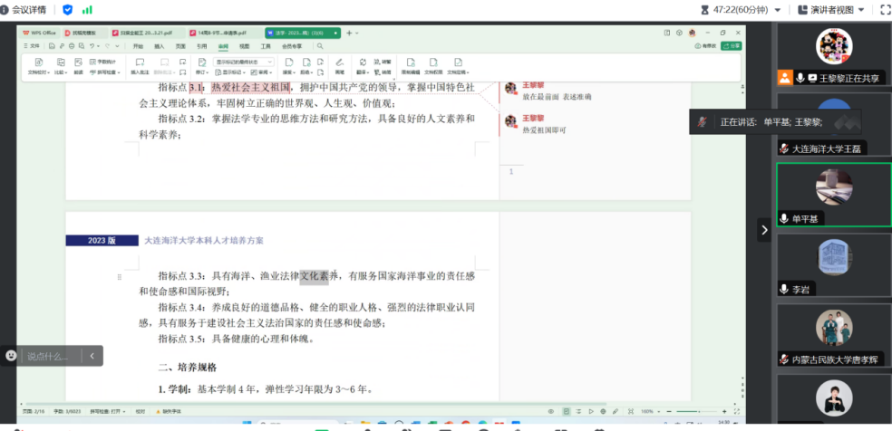Image resolution: width=892 pixels, height=431 pixels.
Task: Click the 说点什么 chat input field
Action: click(50, 356)
